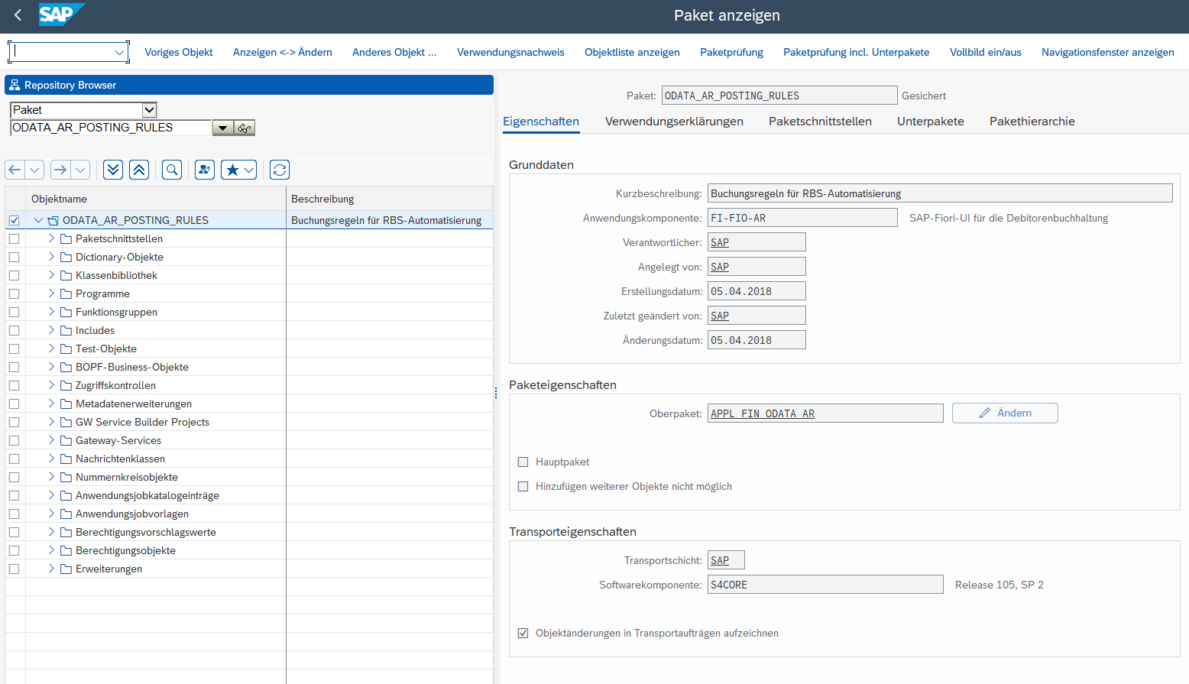Click the display superordinate object list icon
This screenshot has height=684, width=1189.
click(205, 170)
